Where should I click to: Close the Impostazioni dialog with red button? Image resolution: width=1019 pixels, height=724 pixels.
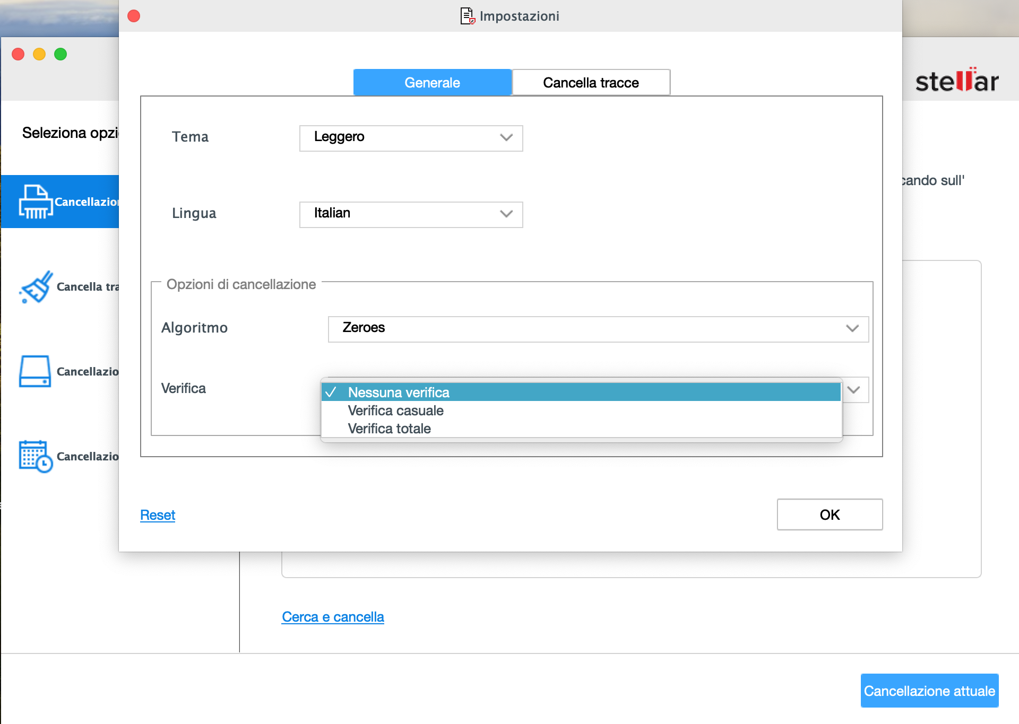click(x=134, y=16)
